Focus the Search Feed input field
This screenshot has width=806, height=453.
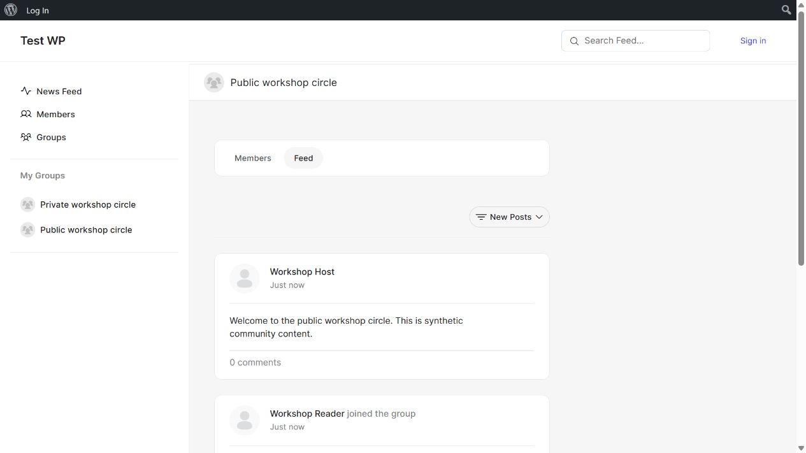point(635,41)
